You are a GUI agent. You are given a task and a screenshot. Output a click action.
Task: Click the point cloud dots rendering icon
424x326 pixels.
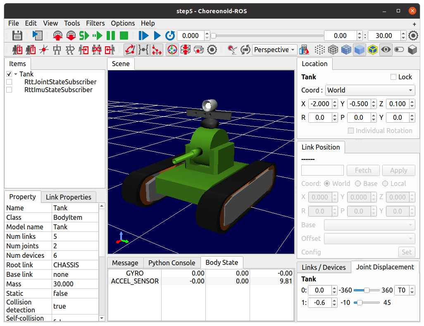tap(319, 50)
